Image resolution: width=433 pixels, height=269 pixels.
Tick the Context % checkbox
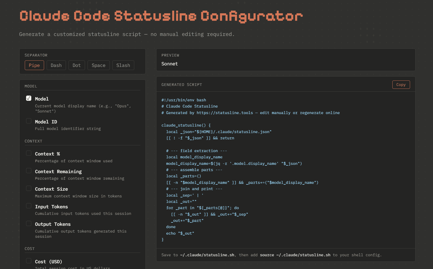(29, 153)
